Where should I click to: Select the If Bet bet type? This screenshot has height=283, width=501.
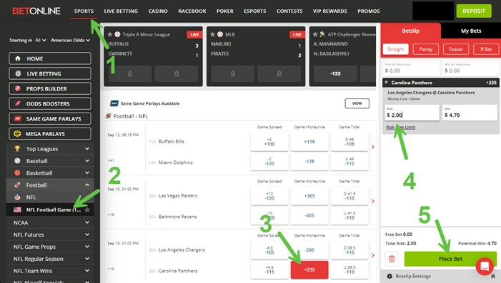click(x=486, y=49)
